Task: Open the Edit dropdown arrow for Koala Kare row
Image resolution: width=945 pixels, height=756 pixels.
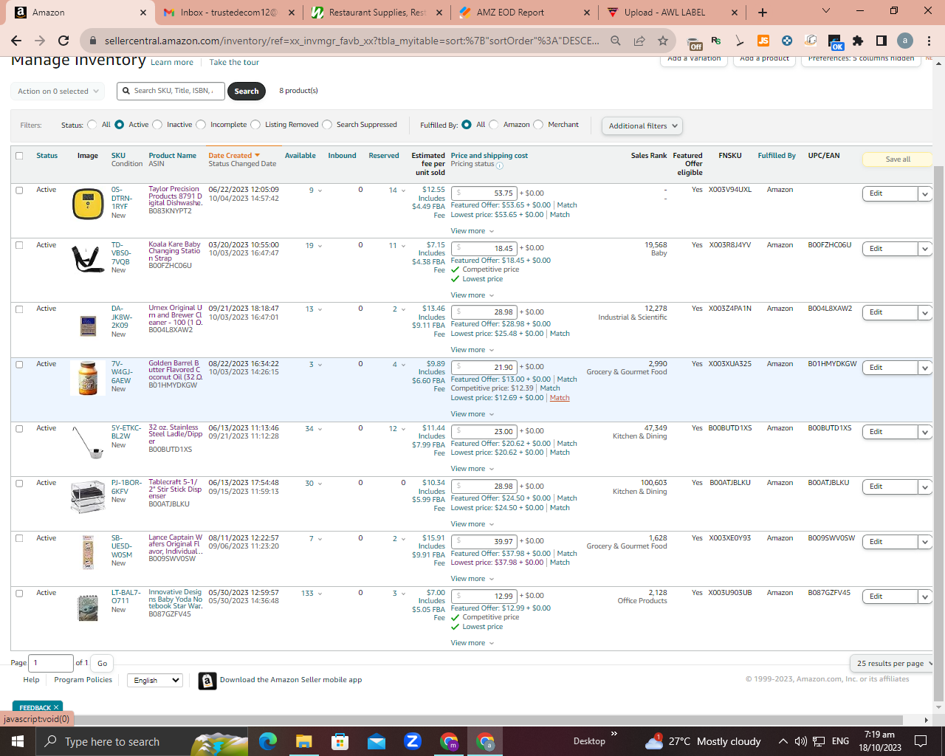Action: [x=925, y=249]
